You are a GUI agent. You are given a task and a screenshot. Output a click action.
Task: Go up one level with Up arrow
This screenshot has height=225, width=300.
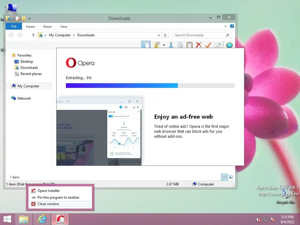click(33, 35)
